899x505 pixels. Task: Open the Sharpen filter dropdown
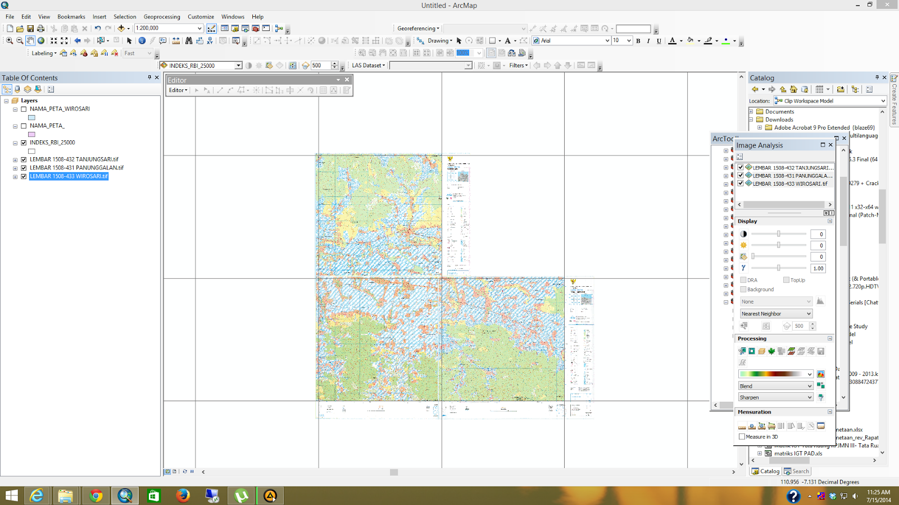pos(809,397)
